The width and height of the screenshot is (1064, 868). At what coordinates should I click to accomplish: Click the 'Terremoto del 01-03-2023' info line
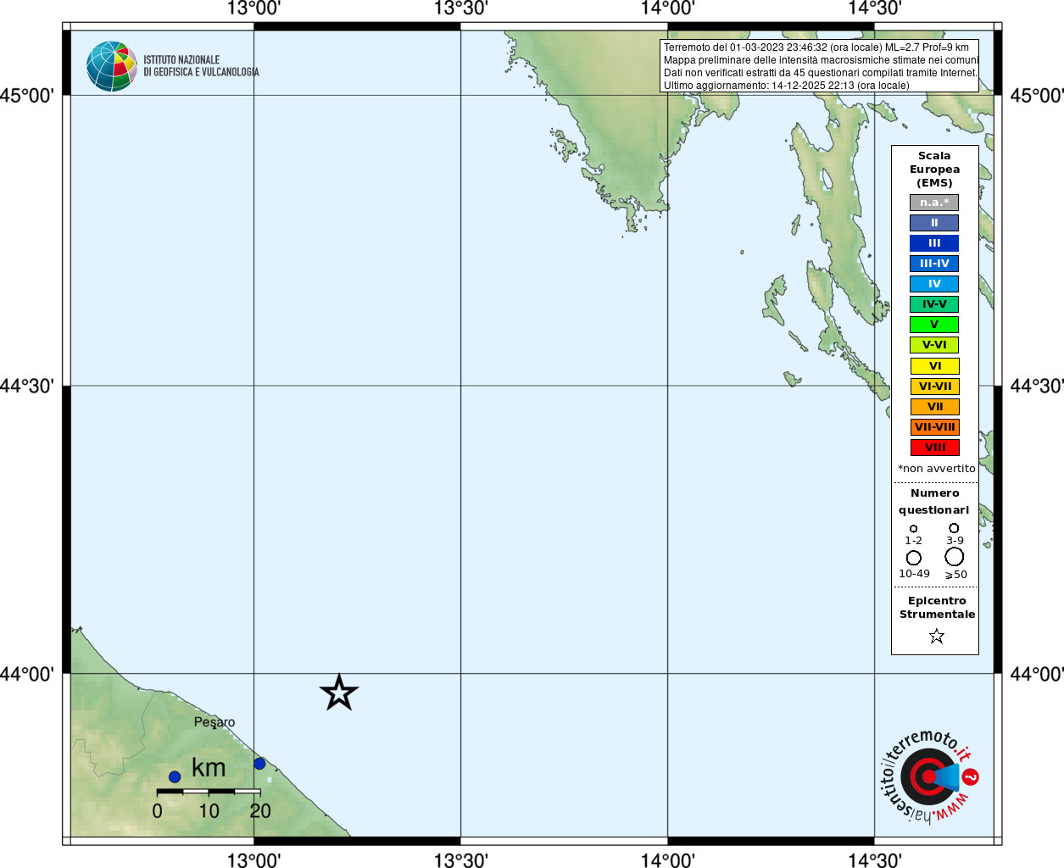pos(816,47)
